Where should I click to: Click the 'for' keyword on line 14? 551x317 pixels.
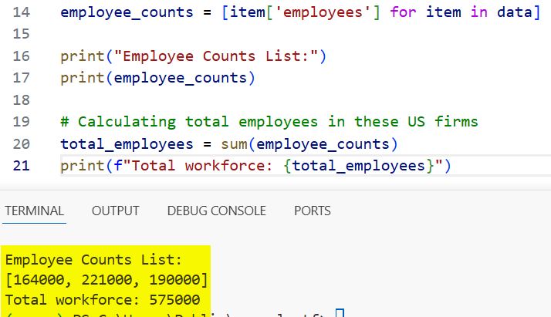point(403,12)
